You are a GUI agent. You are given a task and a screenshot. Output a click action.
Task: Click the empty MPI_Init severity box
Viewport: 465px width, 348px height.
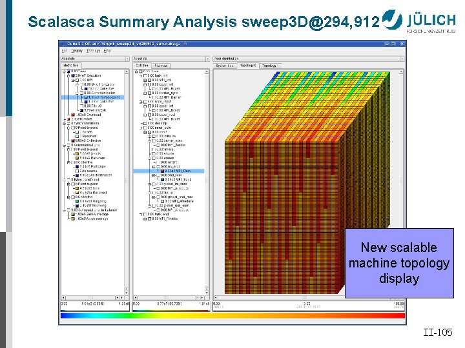click(x=149, y=80)
